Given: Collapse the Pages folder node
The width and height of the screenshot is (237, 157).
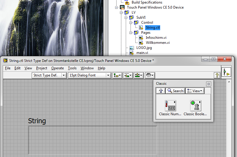Looking at the screenshot, I should click(x=131, y=33).
